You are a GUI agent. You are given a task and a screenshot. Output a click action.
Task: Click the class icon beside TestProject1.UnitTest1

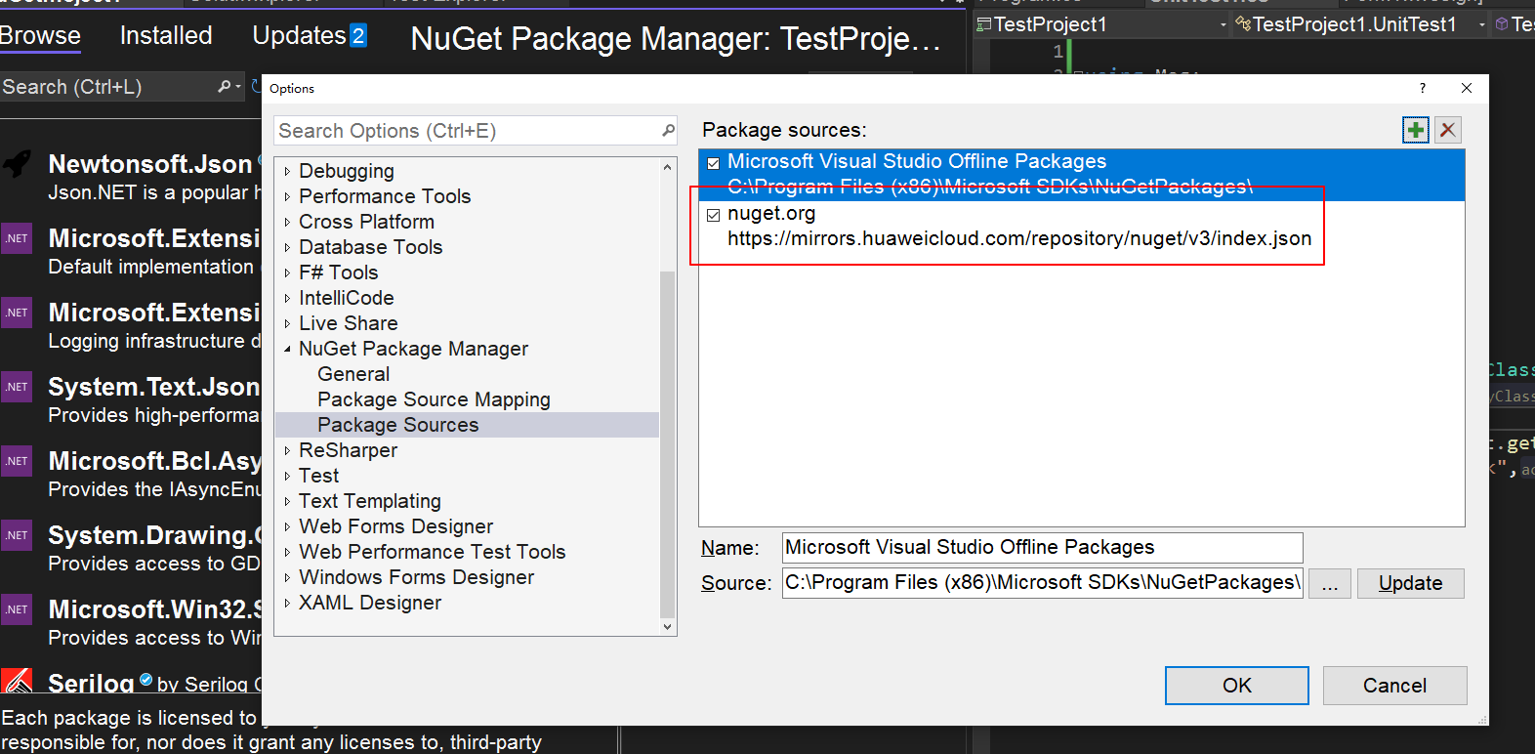point(1243,24)
